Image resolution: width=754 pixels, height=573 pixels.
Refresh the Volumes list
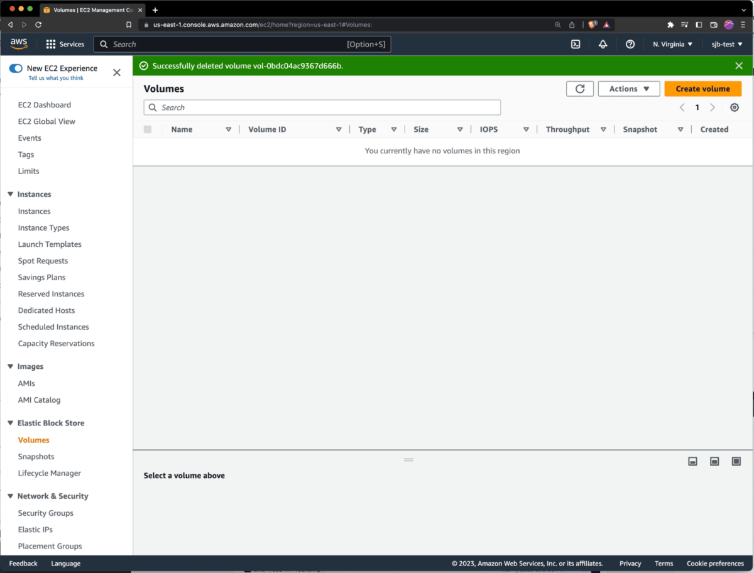point(579,88)
